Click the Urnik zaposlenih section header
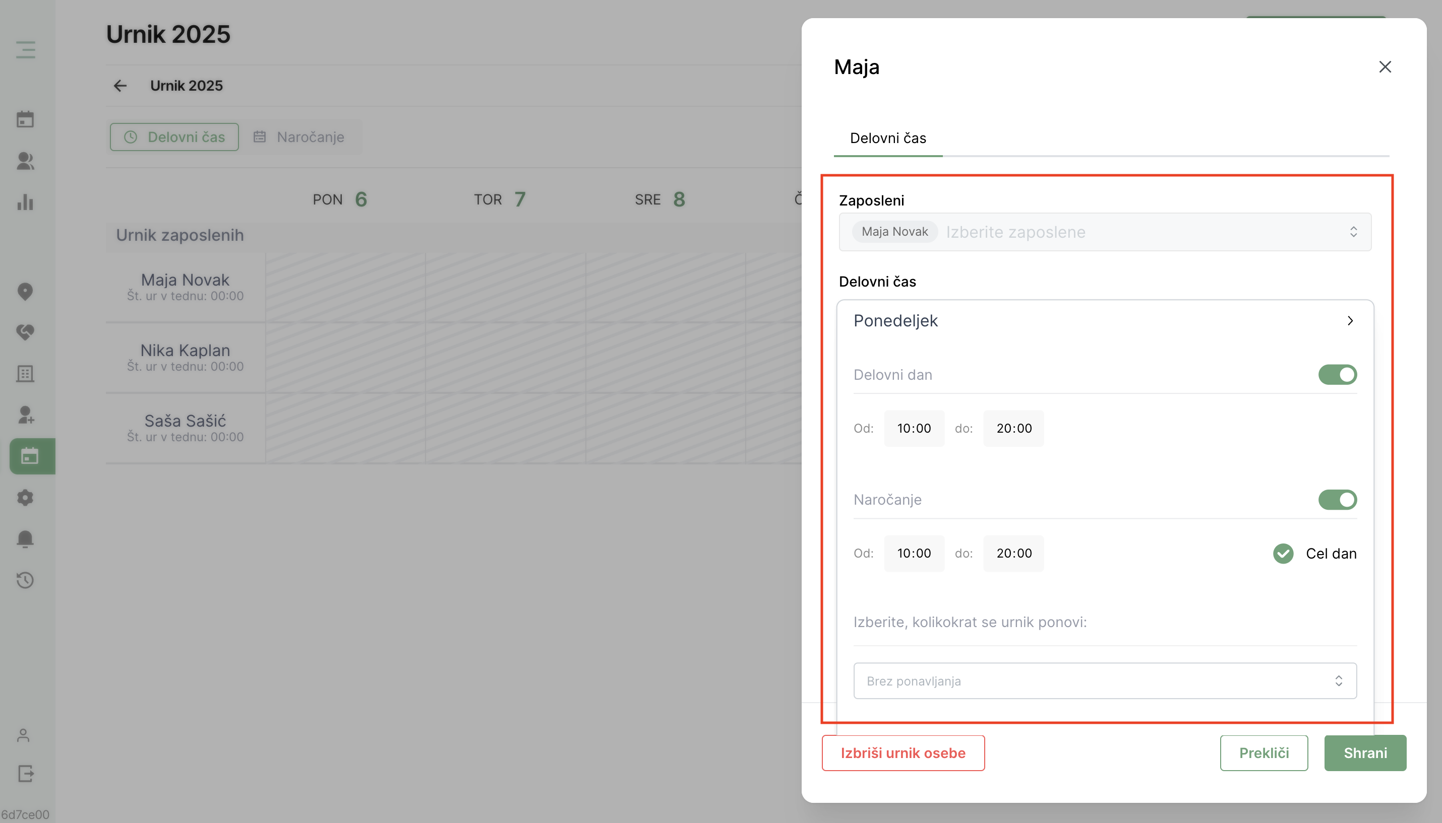Viewport: 1442px width, 823px height. [x=180, y=235]
